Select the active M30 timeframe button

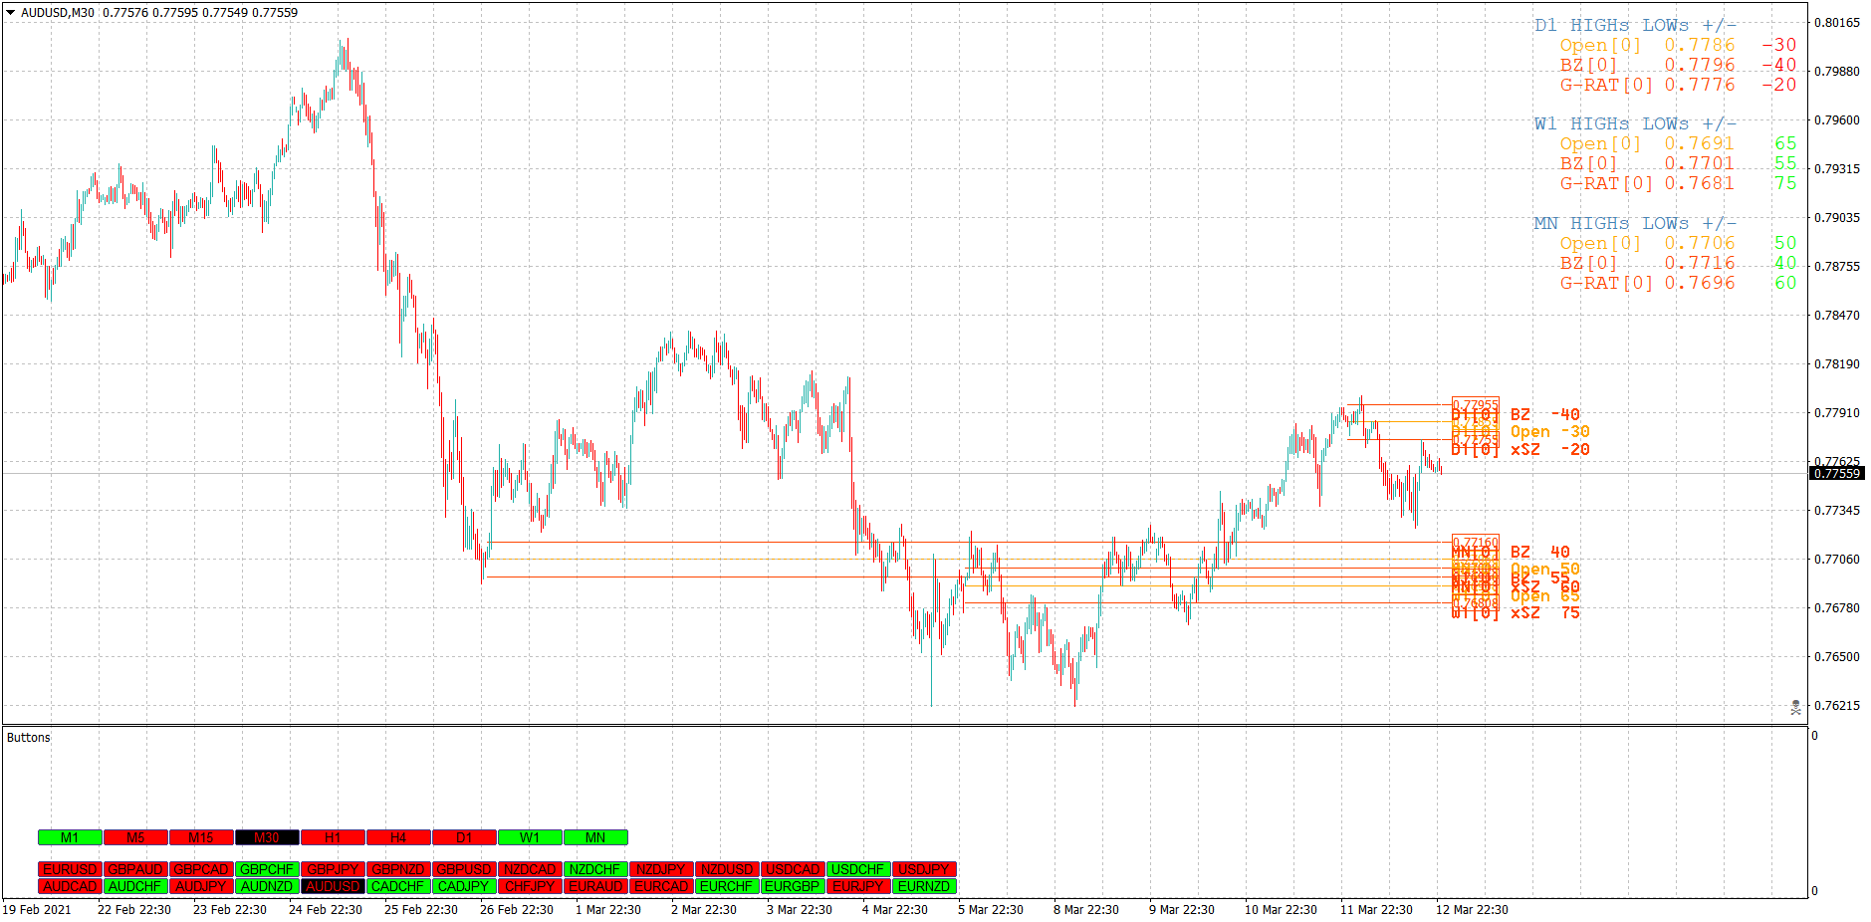click(267, 837)
